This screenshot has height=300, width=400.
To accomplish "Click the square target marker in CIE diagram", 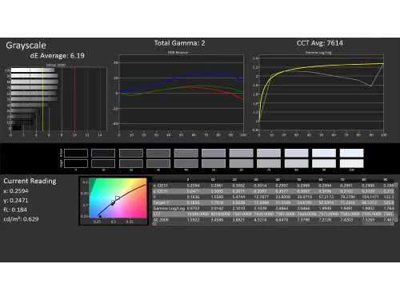I will tap(118, 198).
